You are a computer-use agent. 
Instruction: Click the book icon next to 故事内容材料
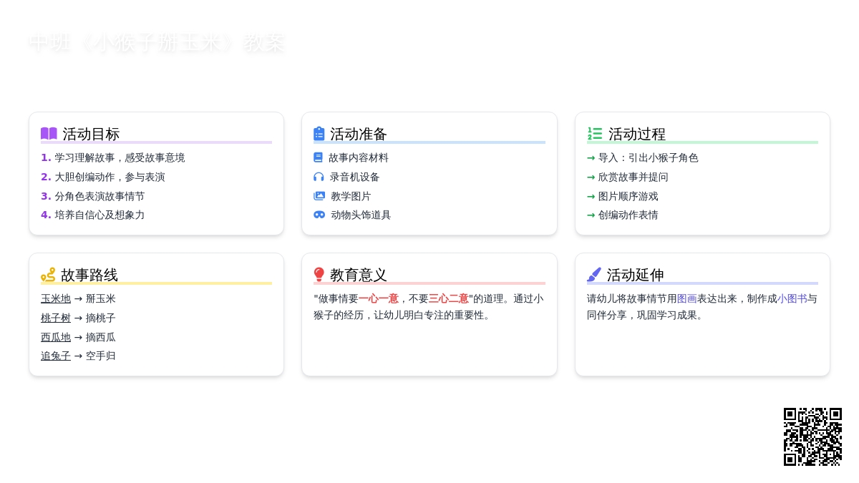click(318, 157)
